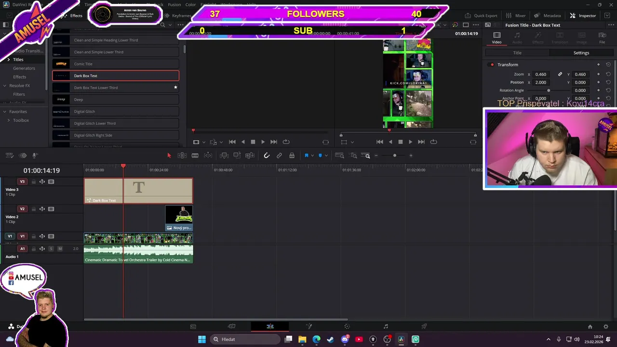Open the marker color dropdown arrow

click(x=326, y=155)
